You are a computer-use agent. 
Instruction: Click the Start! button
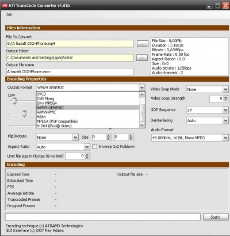216,217
